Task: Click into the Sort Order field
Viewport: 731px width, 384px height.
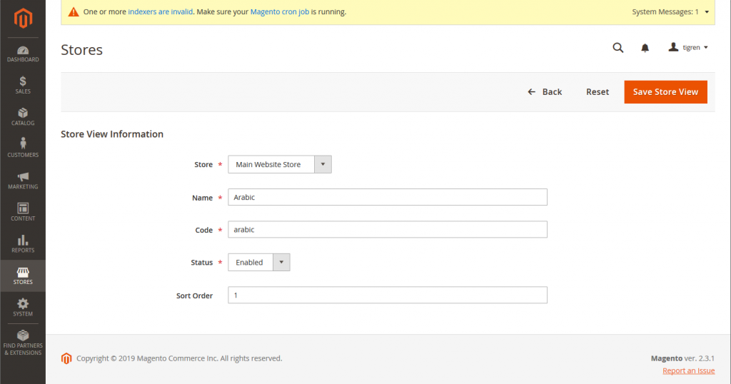Action: point(388,295)
